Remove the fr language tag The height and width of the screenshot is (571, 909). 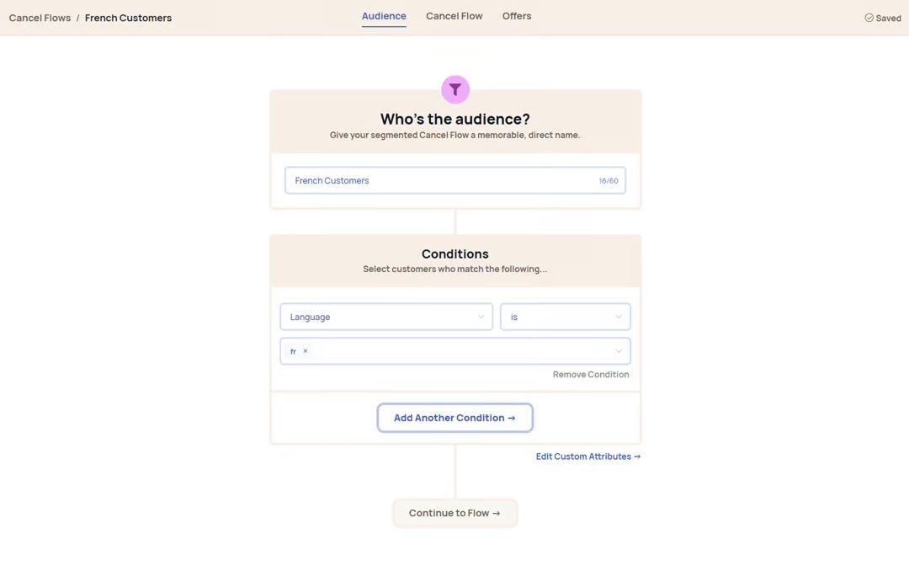tap(306, 351)
